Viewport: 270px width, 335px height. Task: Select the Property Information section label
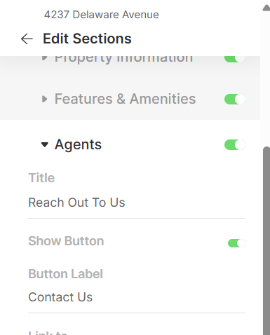(x=123, y=60)
